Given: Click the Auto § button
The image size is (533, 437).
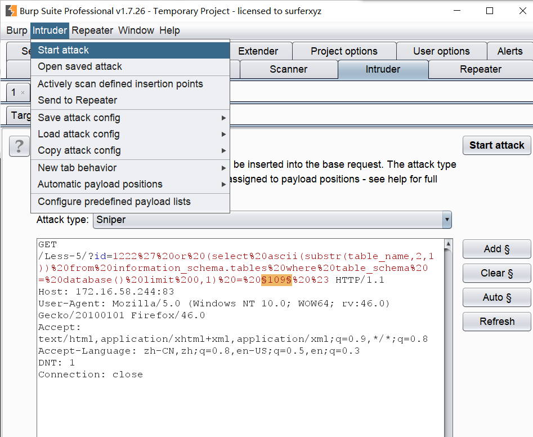Looking at the screenshot, I should [496, 297].
